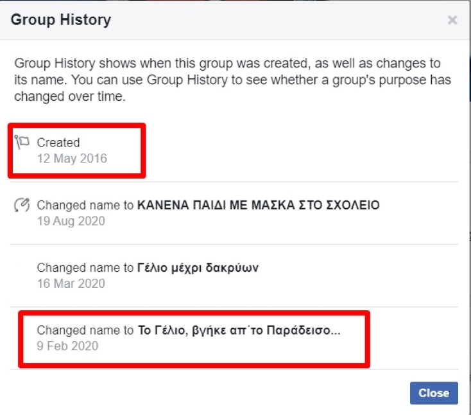Click the 16 Mar 2020 date

coord(71,283)
